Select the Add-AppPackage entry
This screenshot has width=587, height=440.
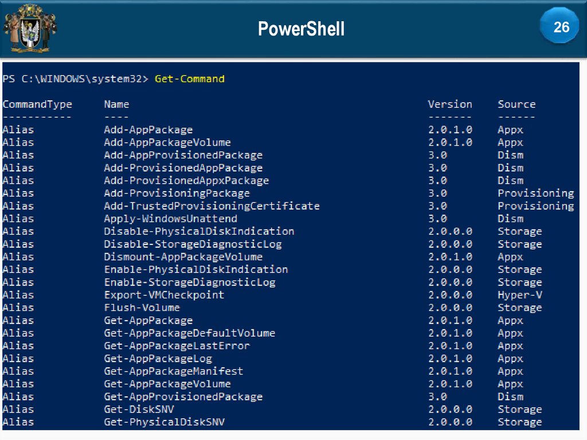tap(148, 130)
